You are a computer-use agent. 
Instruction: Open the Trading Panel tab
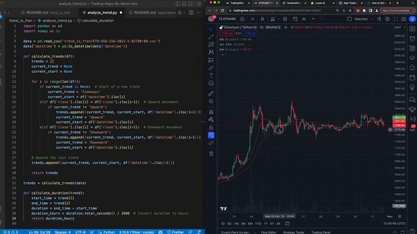[x=321, y=232]
